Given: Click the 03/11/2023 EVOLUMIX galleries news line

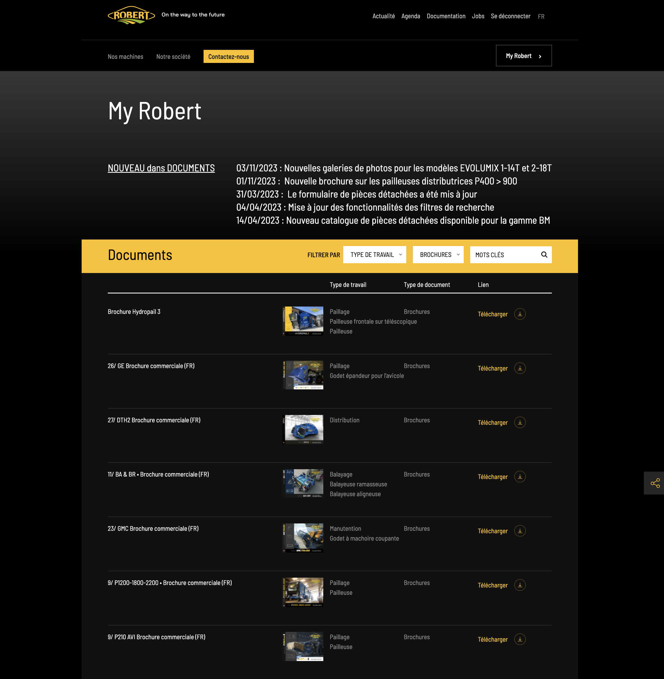Looking at the screenshot, I should point(394,168).
